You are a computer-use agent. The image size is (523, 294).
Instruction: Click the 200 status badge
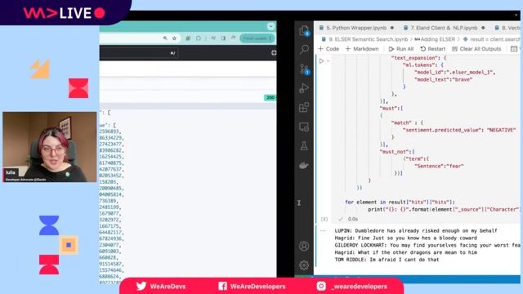click(x=270, y=98)
